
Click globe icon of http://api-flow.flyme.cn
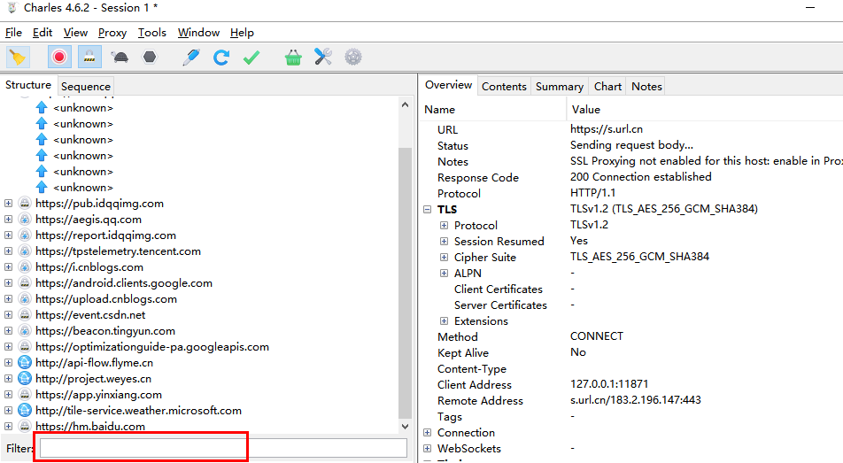point(24,362)
